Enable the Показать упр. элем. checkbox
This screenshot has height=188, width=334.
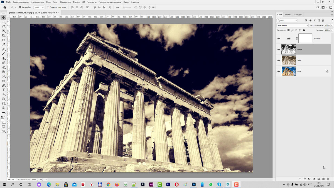click(x=48, y=7)
